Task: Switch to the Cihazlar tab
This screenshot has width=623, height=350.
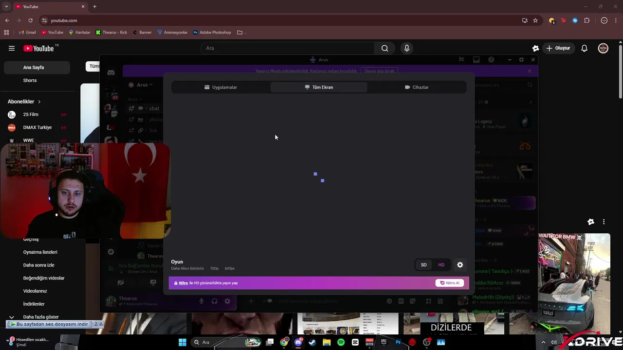Action: (417, 87)
